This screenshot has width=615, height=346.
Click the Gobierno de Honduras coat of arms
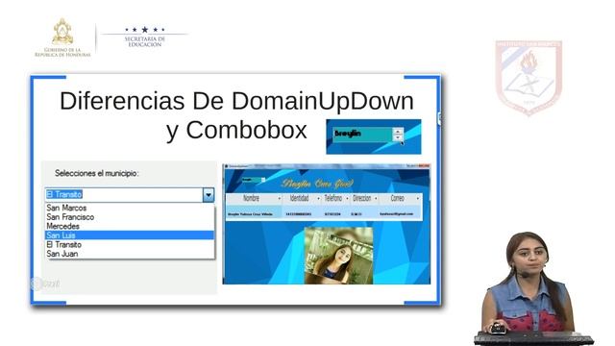[x=62, y=32]
